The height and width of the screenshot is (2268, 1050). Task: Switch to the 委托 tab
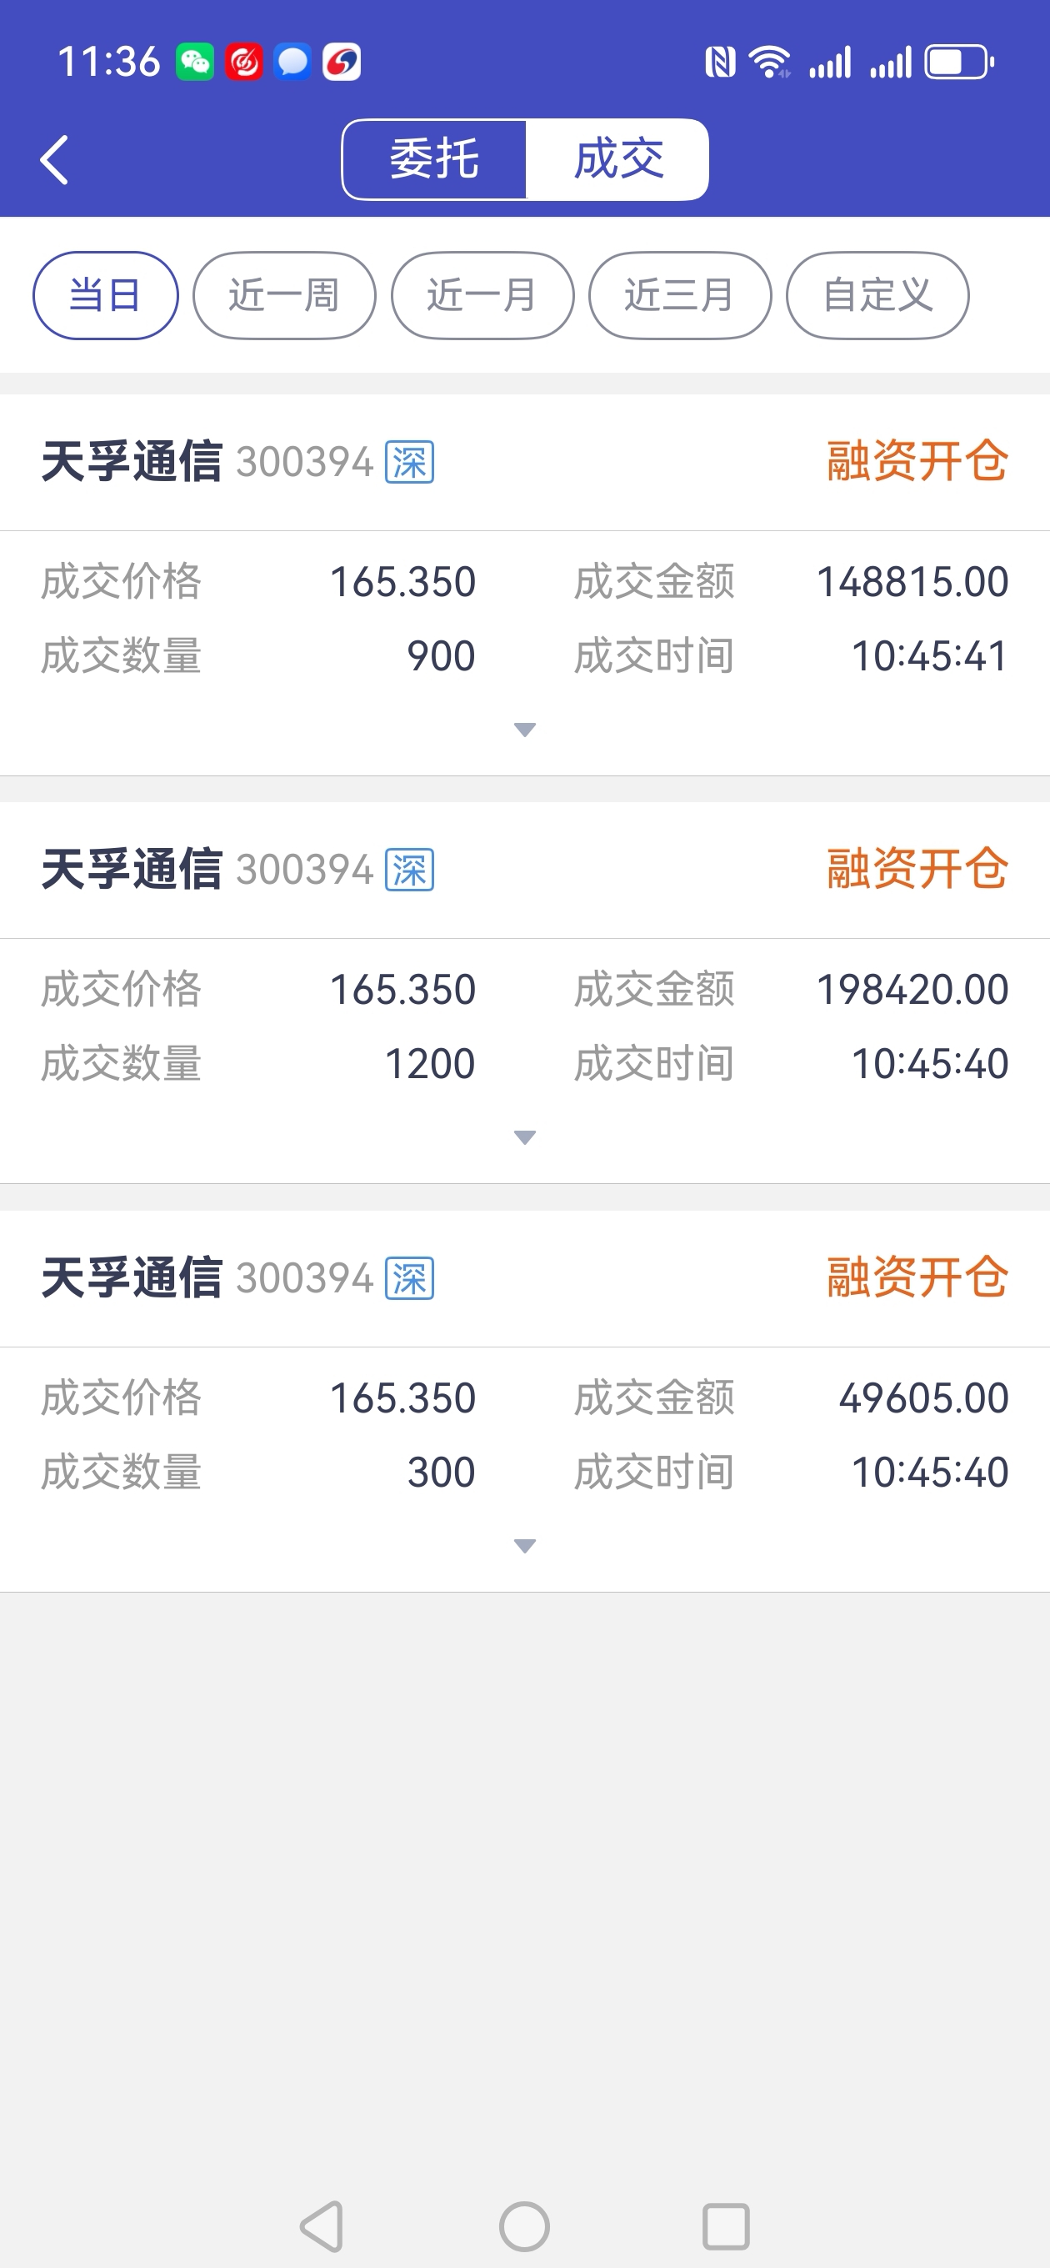pyautogui.click(x=435, y=160)
